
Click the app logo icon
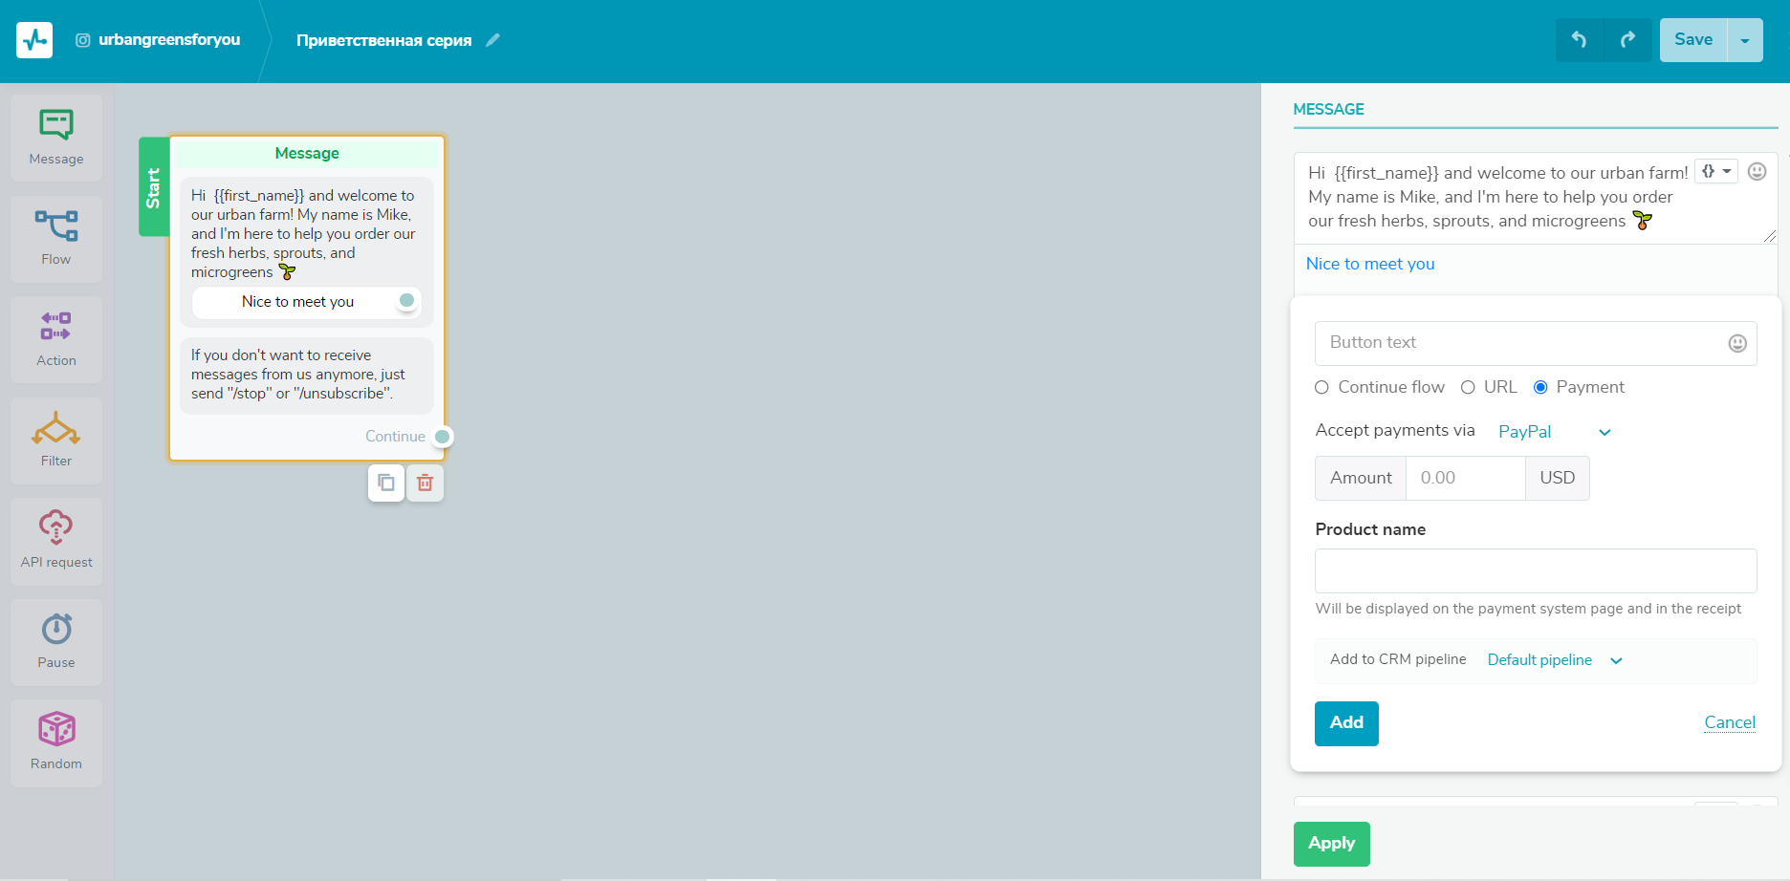[x=34, y=40]
